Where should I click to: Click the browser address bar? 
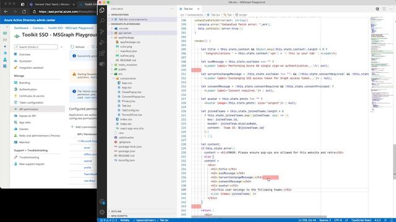(x=64, y=12)
